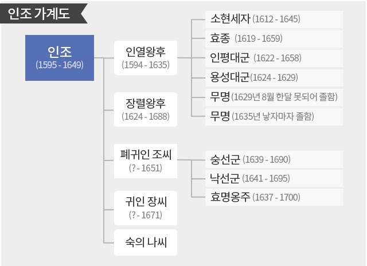The image size is (367, 266).
Task: Click 폐귀인 조씨's years (? - 1651) text
Action: (146, 169)
